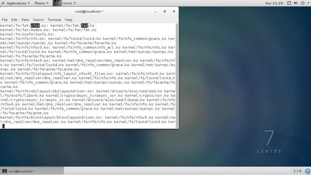The height and width of the screenshot is (175, 311).
Task: Click the terminal icon in bottom taskbar
Action: click(x=4, y=171)
